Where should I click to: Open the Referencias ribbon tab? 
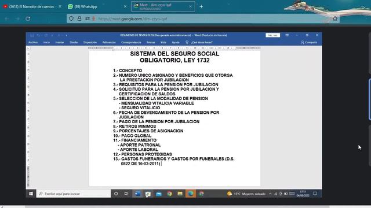click(x=109, y=42)
